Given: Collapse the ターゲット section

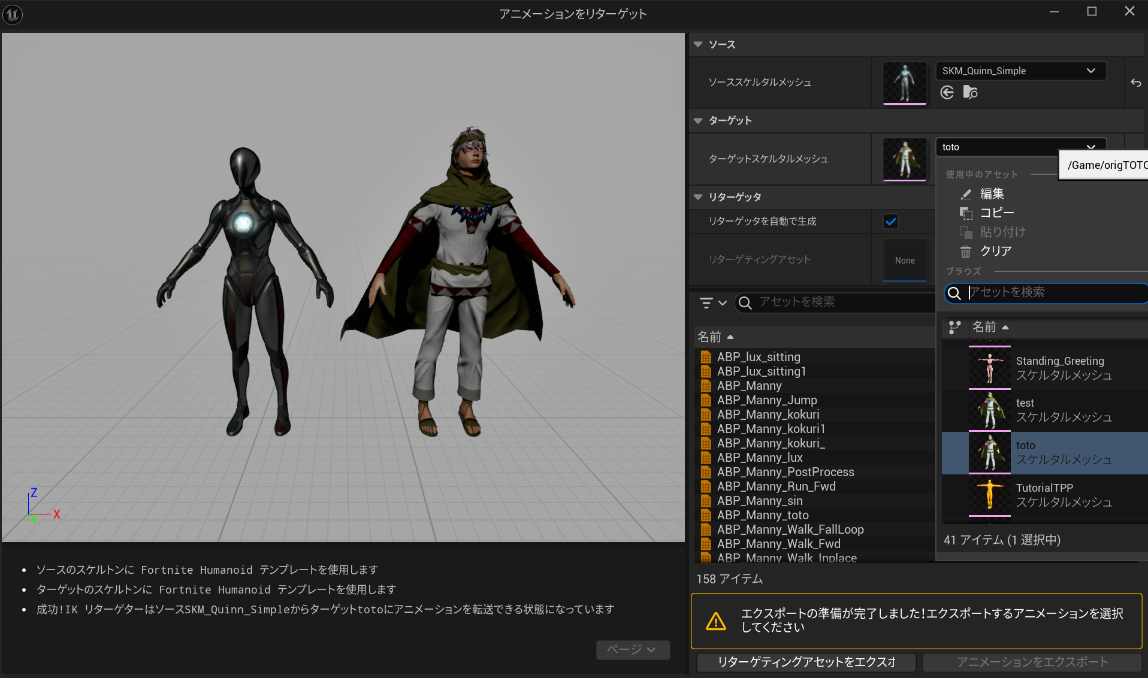Looking at the screenshot, I should (x=698, y=120).
